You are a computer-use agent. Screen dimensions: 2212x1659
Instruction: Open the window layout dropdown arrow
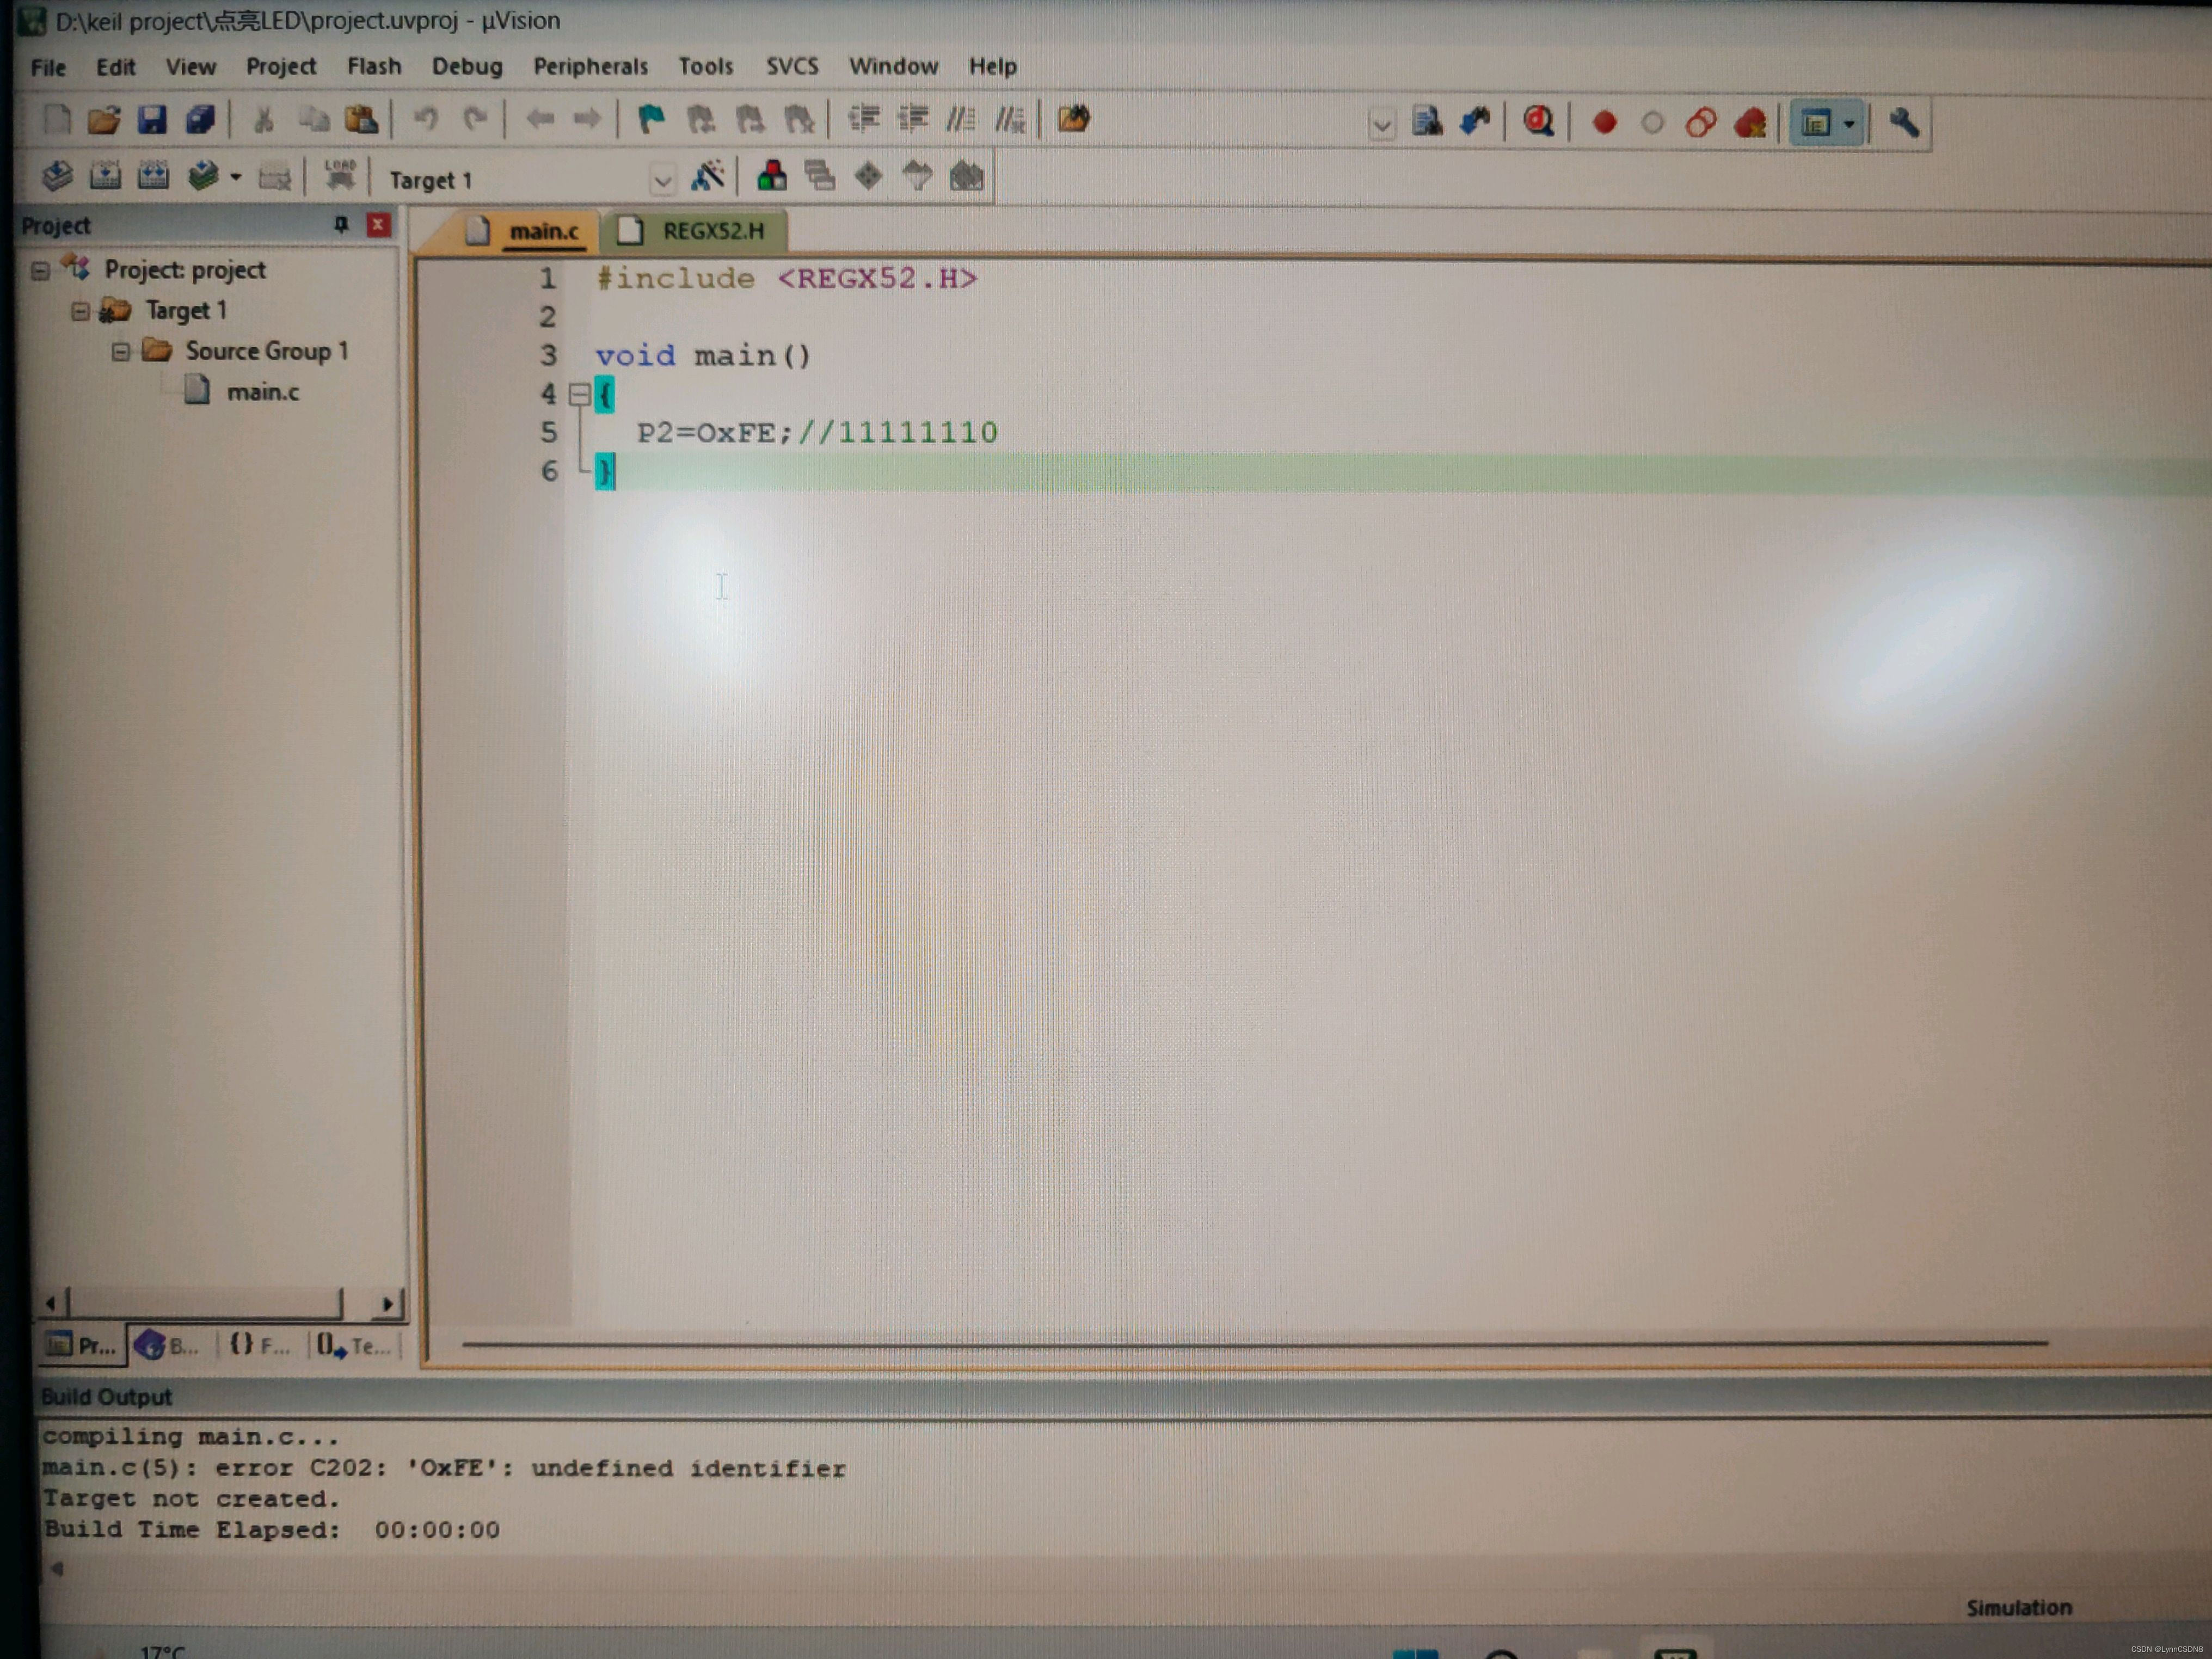tap(1849, 124)
